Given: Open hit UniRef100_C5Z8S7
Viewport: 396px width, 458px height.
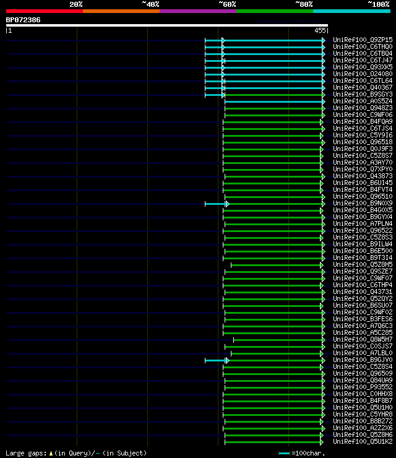Looking at the screenshot, I should pyautogui.click(x=363, y=156).
